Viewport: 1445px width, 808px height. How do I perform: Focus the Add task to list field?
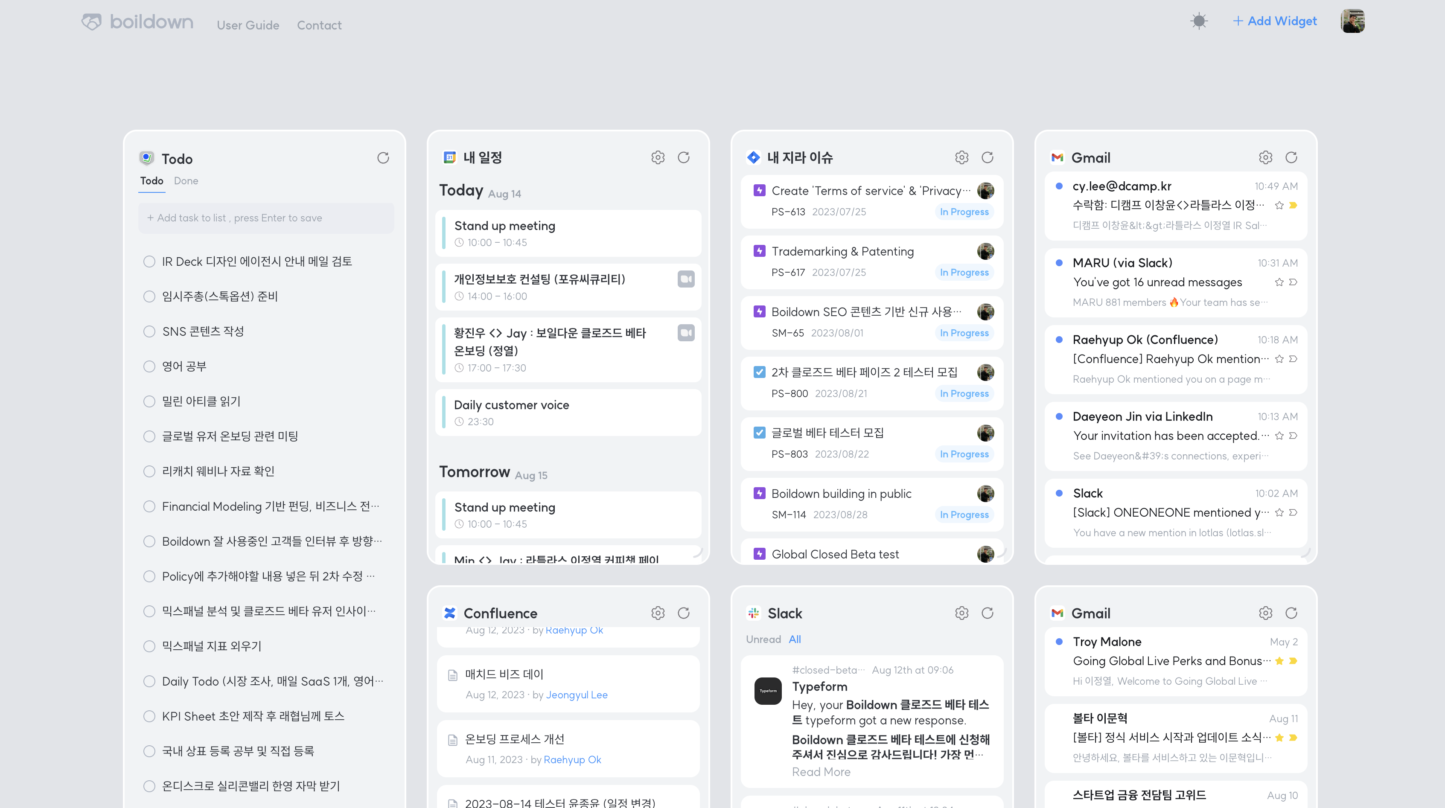click(266, 218)
